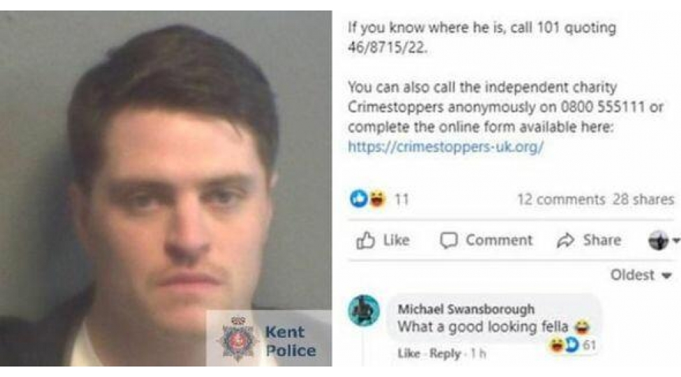This screenshot has width=681, height=377.
Task: Open the Oldest comment sorting dropdown
Action: (x=641, y=275)
